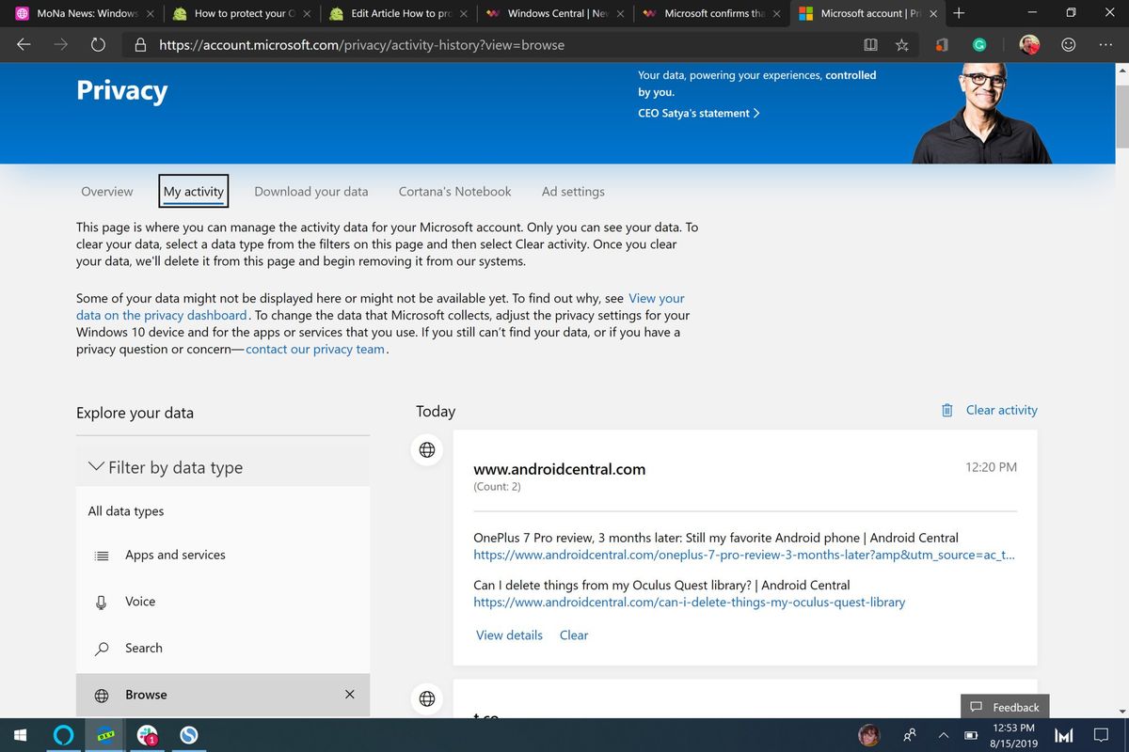Open View details for today's browsing activity
Image resolution: width=1129 pixels, height=752 pixels.
[x=508, y=634]
